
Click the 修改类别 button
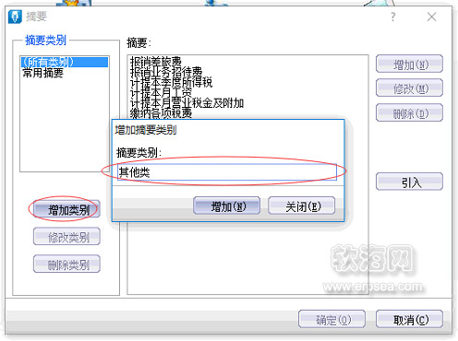point(66,236)
